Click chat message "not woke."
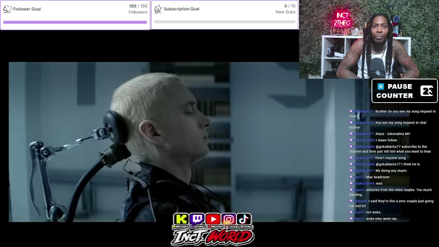Image resolution: width=439 pixels, height=247 pixels. point(373,212)
